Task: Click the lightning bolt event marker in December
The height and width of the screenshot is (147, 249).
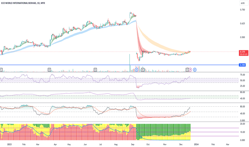Action: coord(190,69)
